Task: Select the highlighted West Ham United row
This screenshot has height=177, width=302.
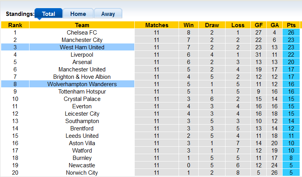Action: pos(82,47)
